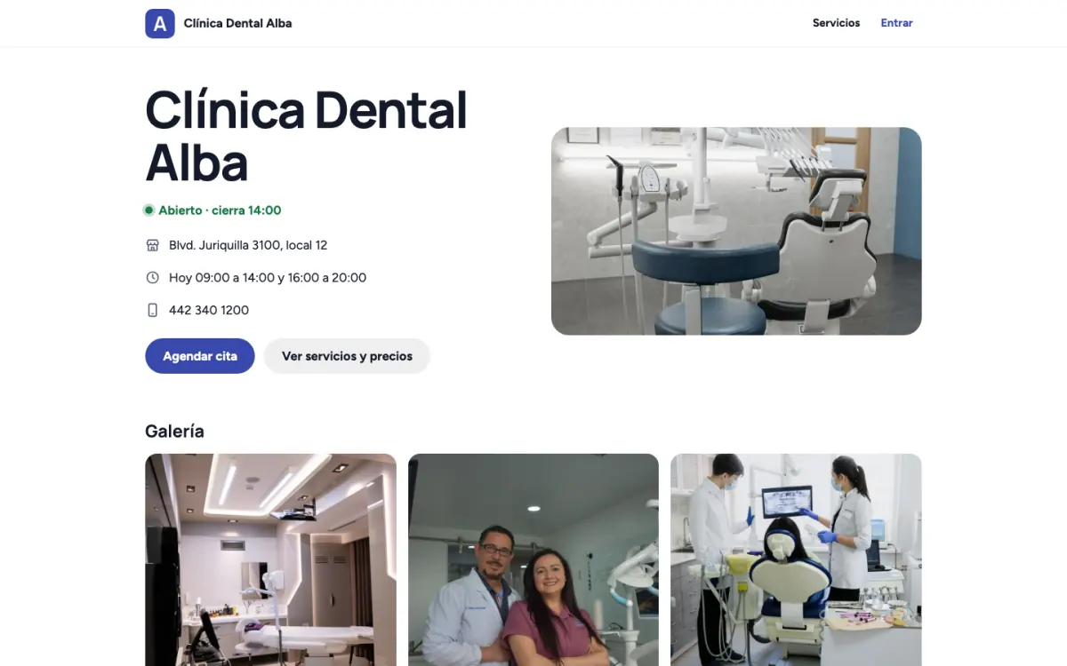Click the Entrar link in the header
The width and height of the screenshot is (1067, 666).
[x=896, y=23]
